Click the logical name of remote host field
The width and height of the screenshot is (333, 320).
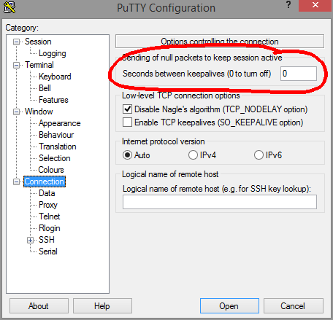coord(220,202)
